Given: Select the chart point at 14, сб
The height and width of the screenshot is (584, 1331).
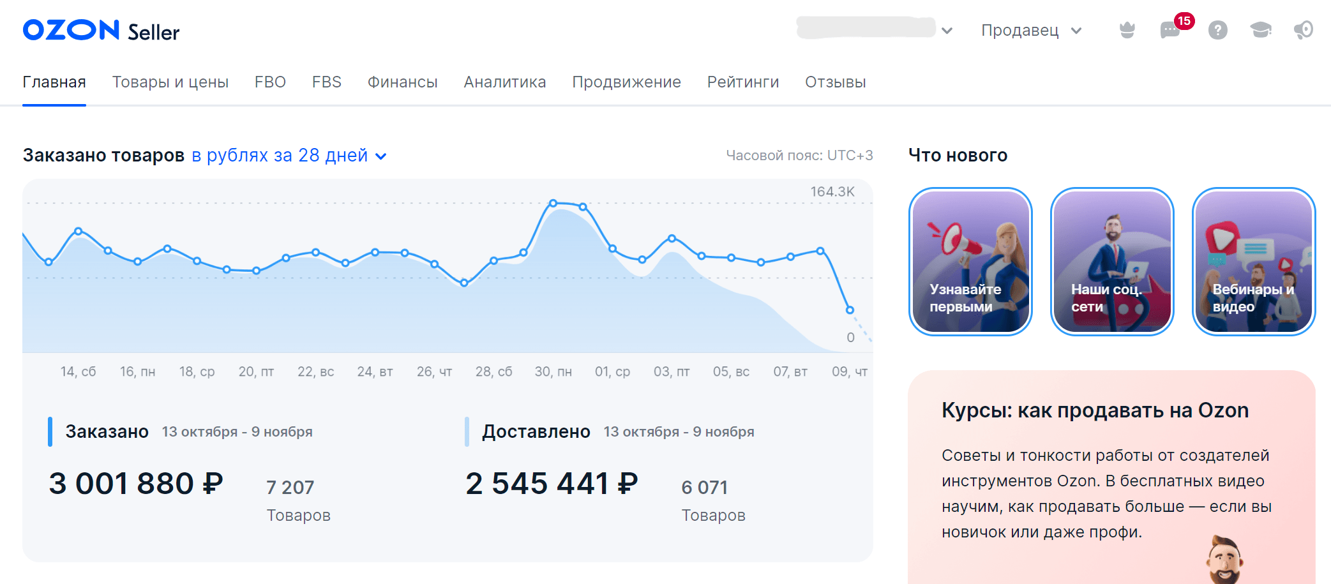Looking at the screenshot, I should [78, 231].
